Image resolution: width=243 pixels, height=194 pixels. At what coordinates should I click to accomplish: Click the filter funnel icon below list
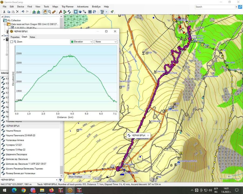click(60, 180)
